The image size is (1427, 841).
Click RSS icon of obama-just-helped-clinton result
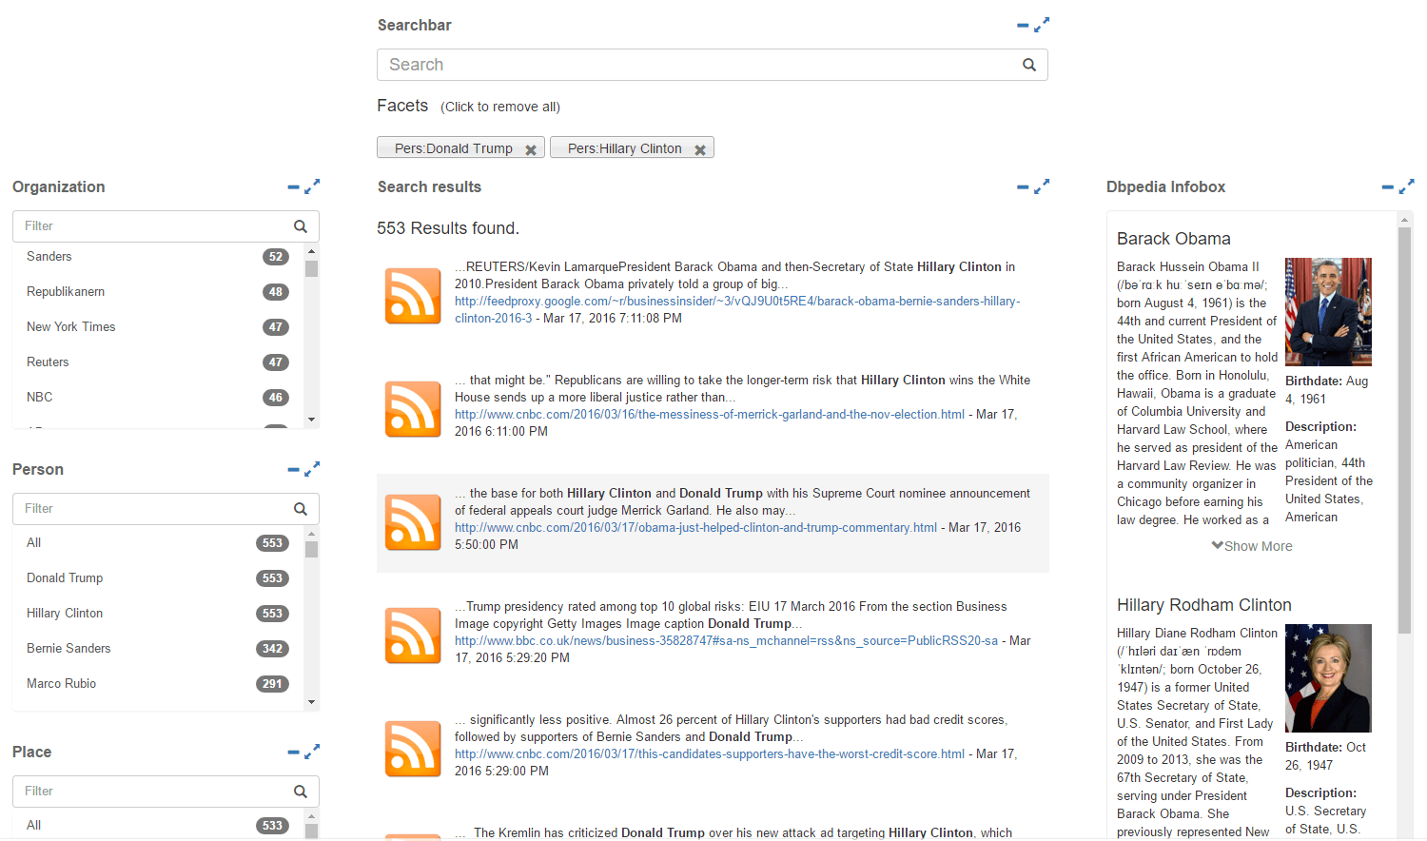(413, 522)
